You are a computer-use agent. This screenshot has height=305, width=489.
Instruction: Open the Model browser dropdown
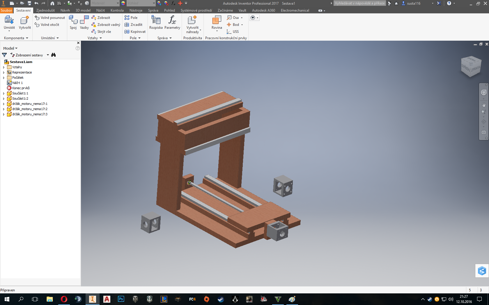click(10, 48)
